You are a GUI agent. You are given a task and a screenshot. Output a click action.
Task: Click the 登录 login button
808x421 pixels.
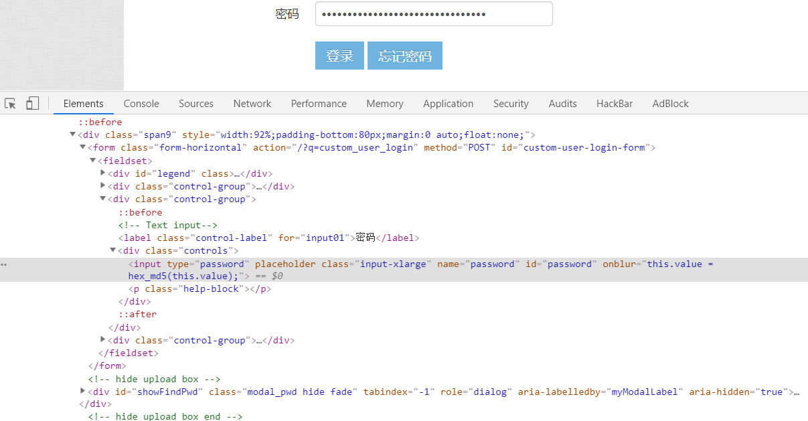pyautogui.click(x=339, y=56)
